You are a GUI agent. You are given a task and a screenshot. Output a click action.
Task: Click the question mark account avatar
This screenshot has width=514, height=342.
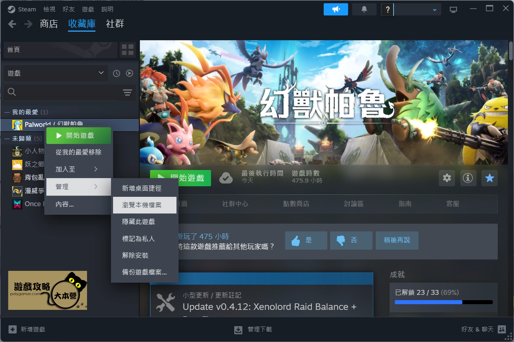click(388, 9)
